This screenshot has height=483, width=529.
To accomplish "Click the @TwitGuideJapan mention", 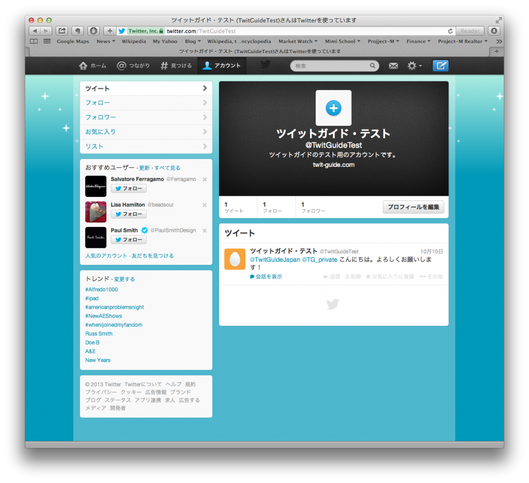I will tap(275, 260).
